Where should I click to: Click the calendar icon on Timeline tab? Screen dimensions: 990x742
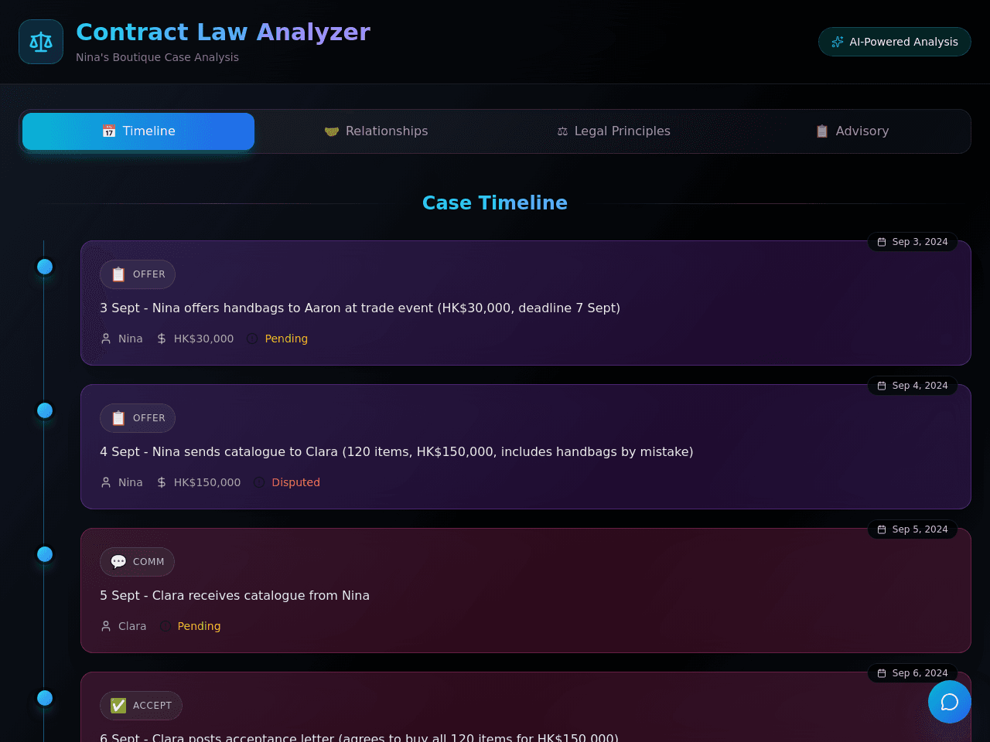109,131
